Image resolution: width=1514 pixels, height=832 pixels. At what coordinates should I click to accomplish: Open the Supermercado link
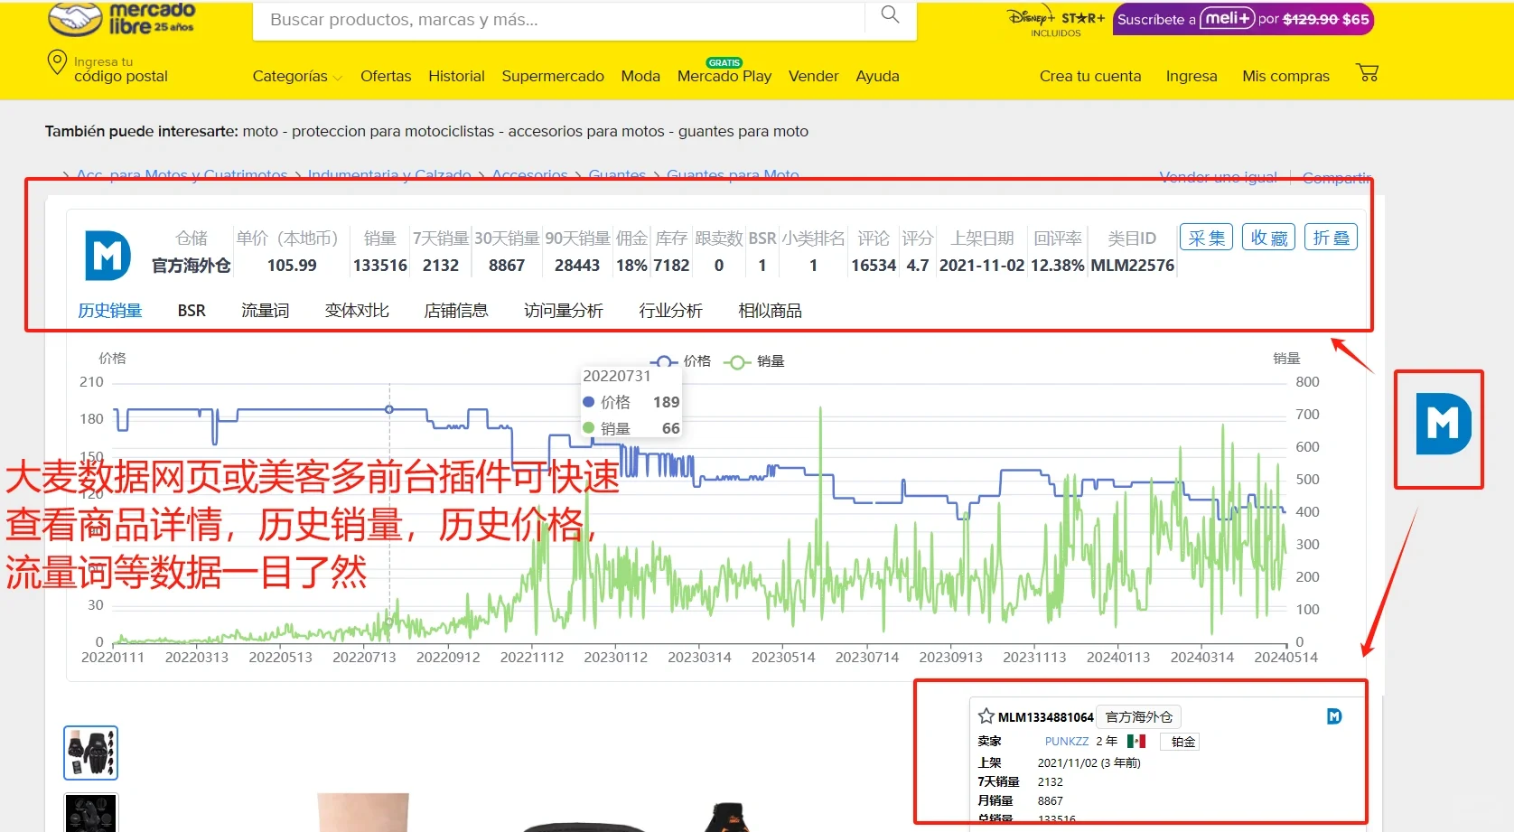[553, 77]
